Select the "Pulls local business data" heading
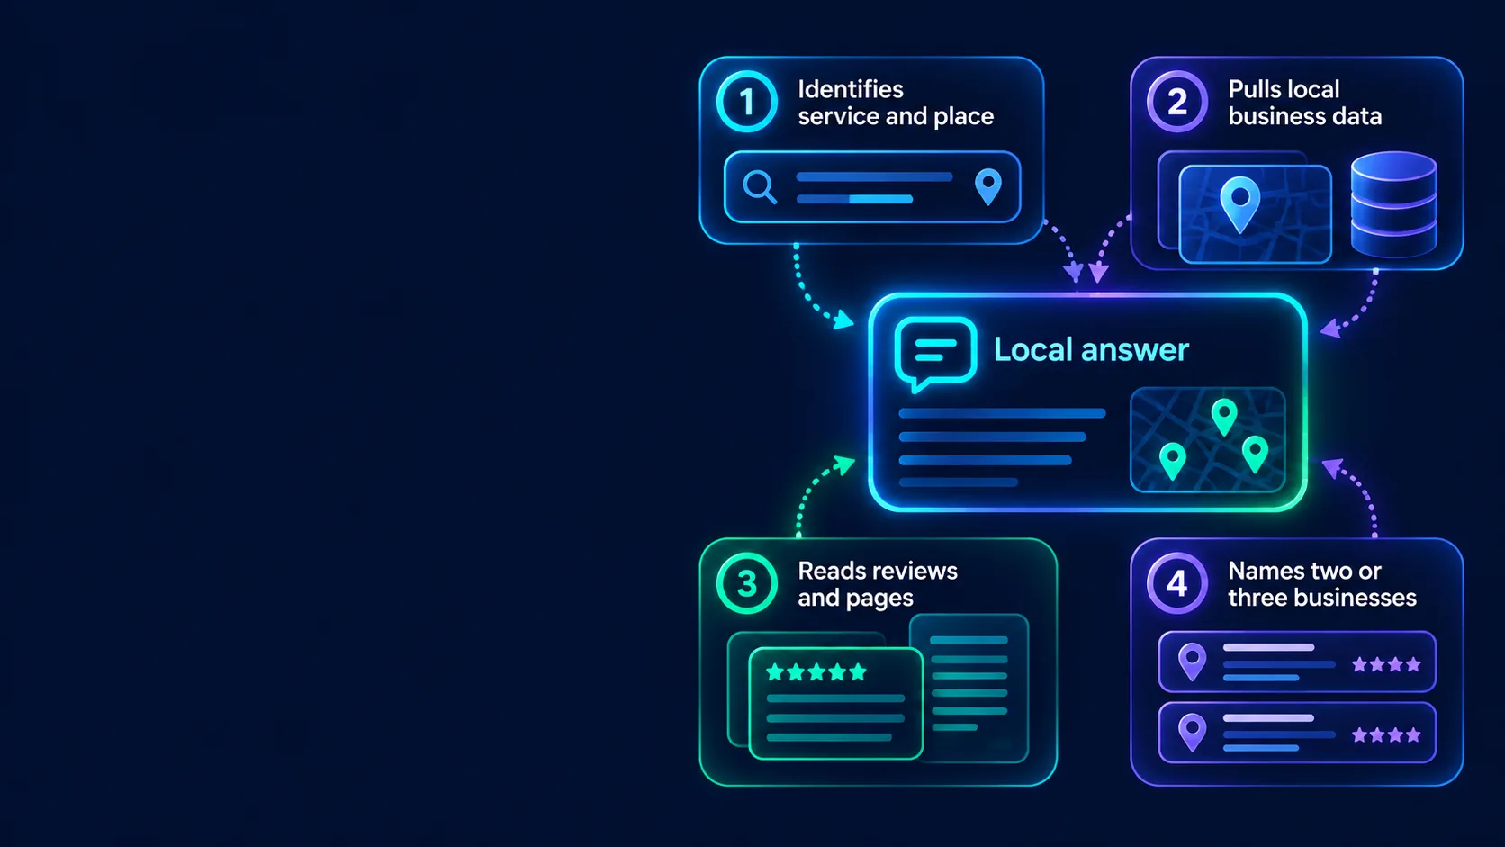Screen dimensions: 1505x847 click(x=1305, y=103)
